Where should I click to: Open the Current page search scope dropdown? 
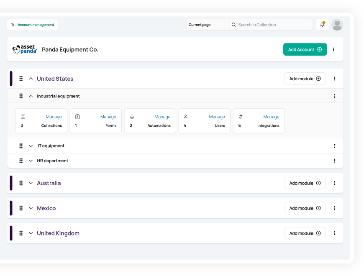(x=208, y=25)
